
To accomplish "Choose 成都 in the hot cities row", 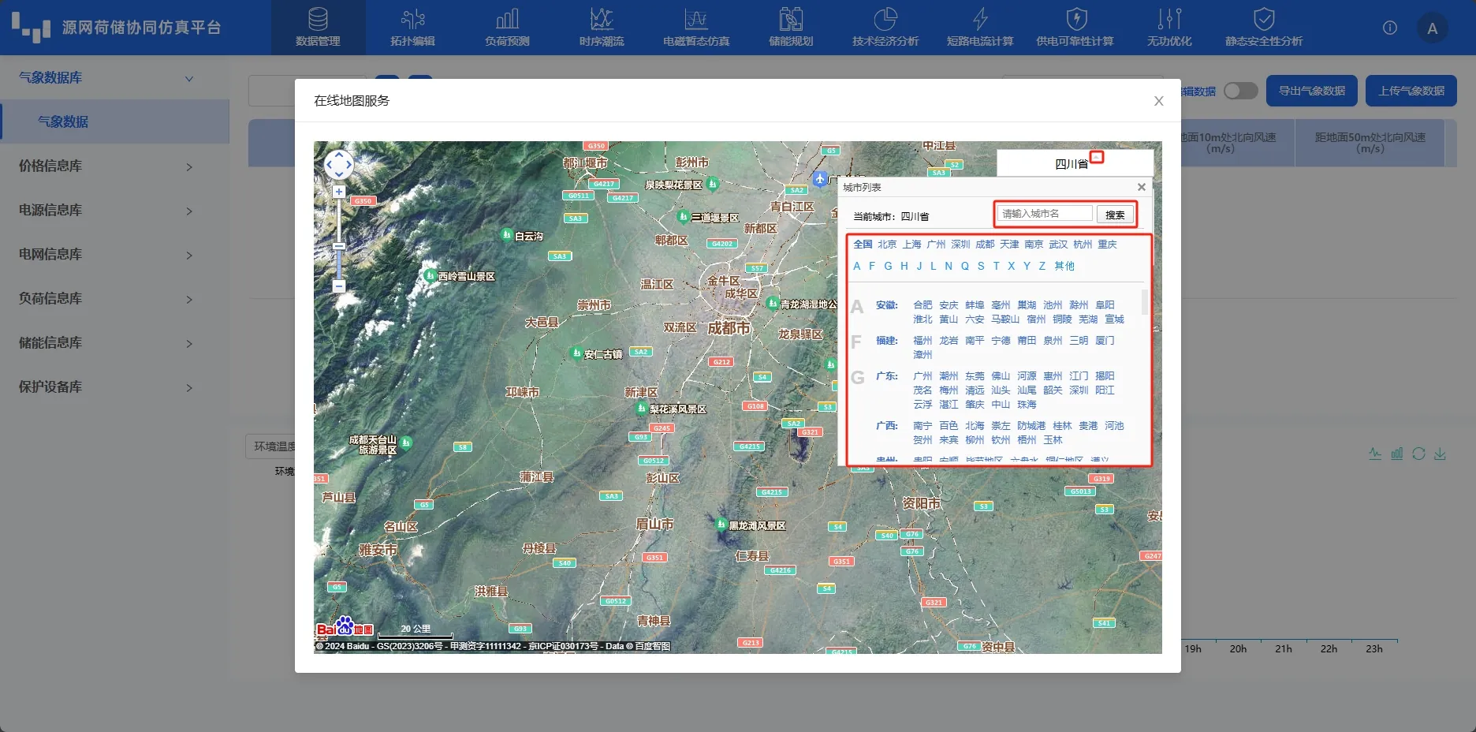I will click(x=985, y=245).
